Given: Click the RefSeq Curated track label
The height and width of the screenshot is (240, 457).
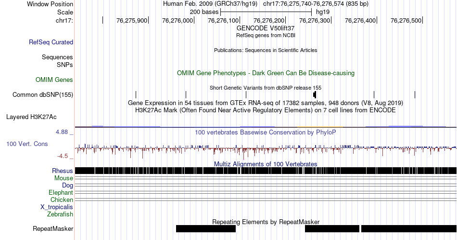Looking at the screenshot, I should click(x=51, y=42).
